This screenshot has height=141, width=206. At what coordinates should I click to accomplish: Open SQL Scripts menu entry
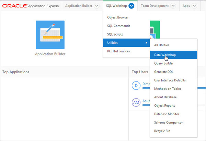[x=115, y=35]
